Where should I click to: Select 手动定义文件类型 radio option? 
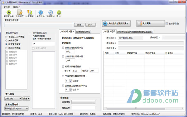(x=6, y=37)
